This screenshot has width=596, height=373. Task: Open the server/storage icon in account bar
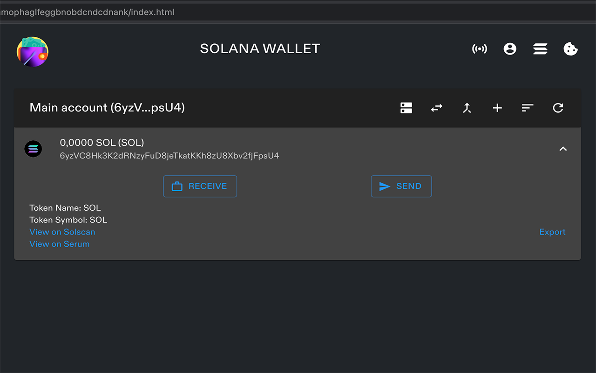coord(406,108)
